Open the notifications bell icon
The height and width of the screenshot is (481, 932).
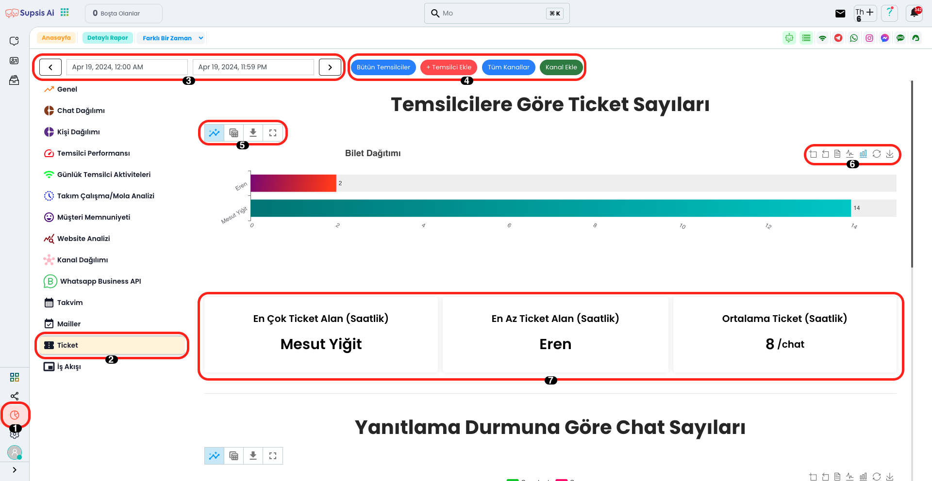(x=915, y=13)
